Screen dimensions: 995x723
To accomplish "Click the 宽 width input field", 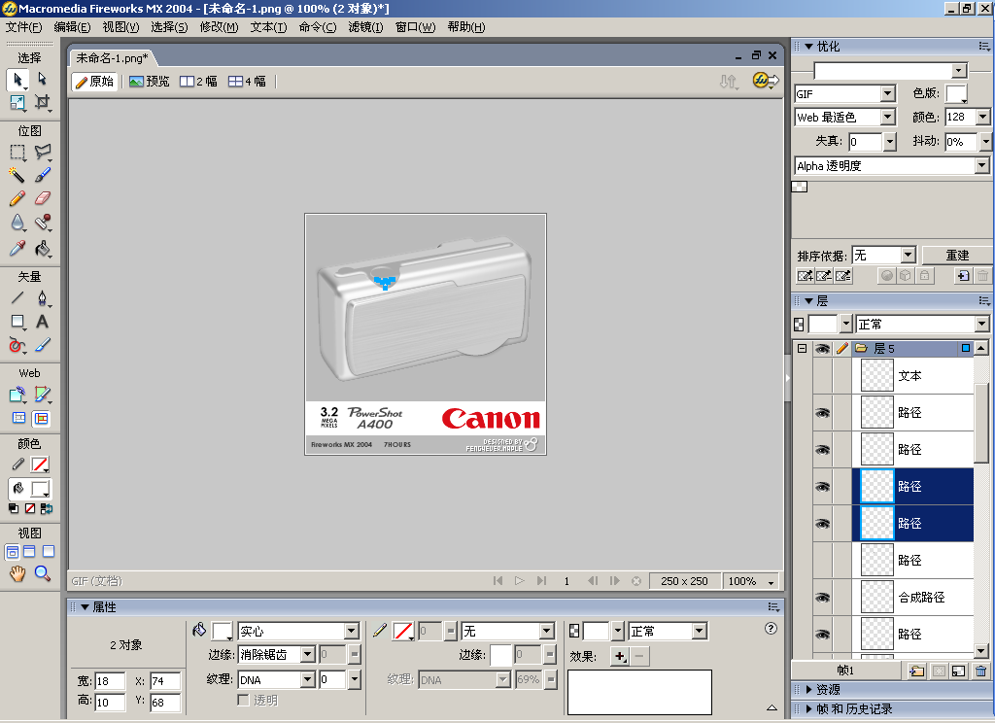I will (x=111, y=681).
